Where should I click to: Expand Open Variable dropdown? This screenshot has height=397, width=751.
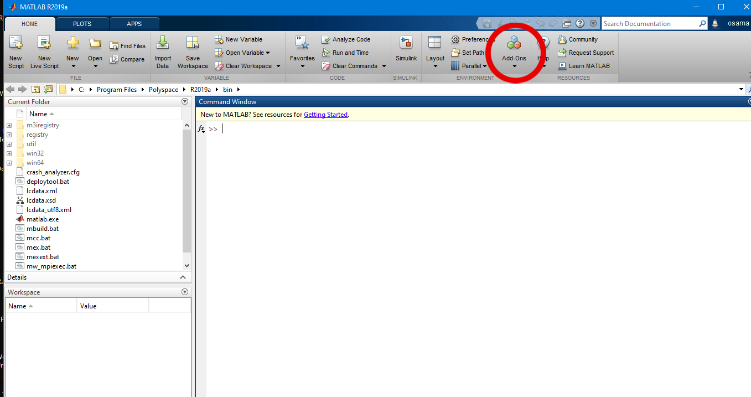click(x=268, y=53)
